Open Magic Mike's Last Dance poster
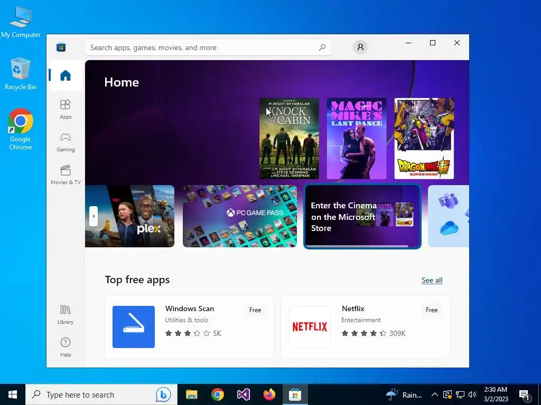The width and height of the screenshot is (541, 405). coord(357,139)
